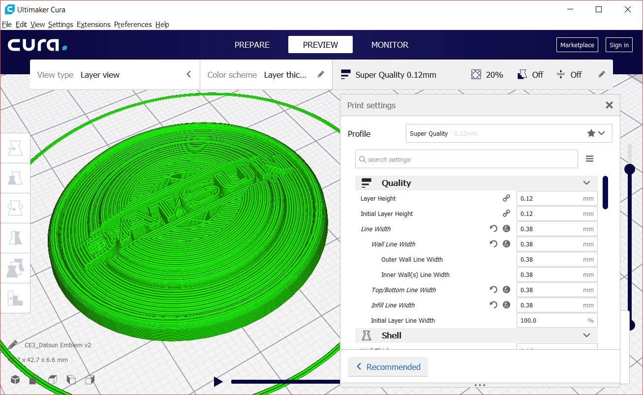Click the layer slider top handle
Screen dimensions: 643x395
click(x=629, y=169)
